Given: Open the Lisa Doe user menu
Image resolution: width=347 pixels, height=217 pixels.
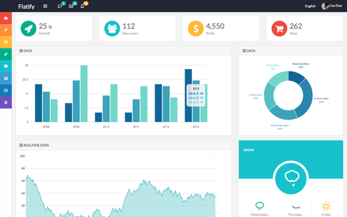Looking at the screenshot, I should pyautogui.click(x=332, y=6).
